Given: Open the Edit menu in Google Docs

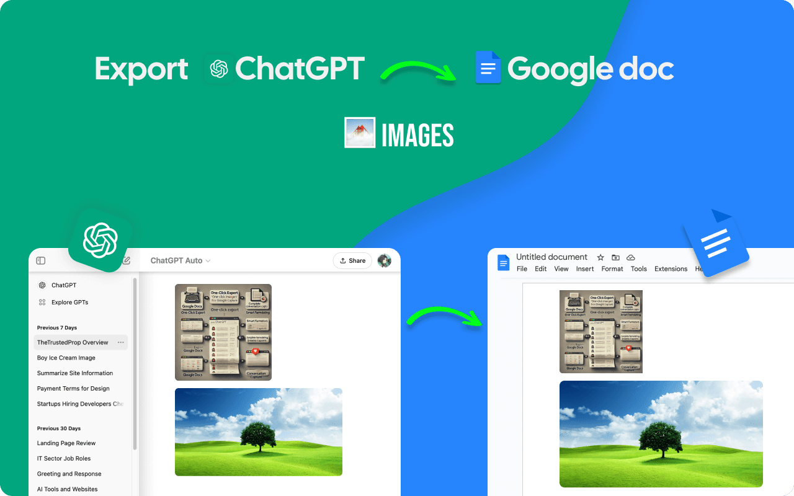Looking at the screenshot, I should point(541,269).
